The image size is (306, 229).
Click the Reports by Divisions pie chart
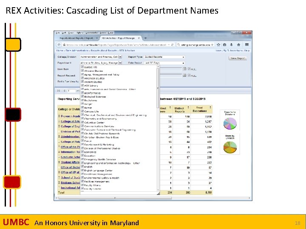point(230,123)
